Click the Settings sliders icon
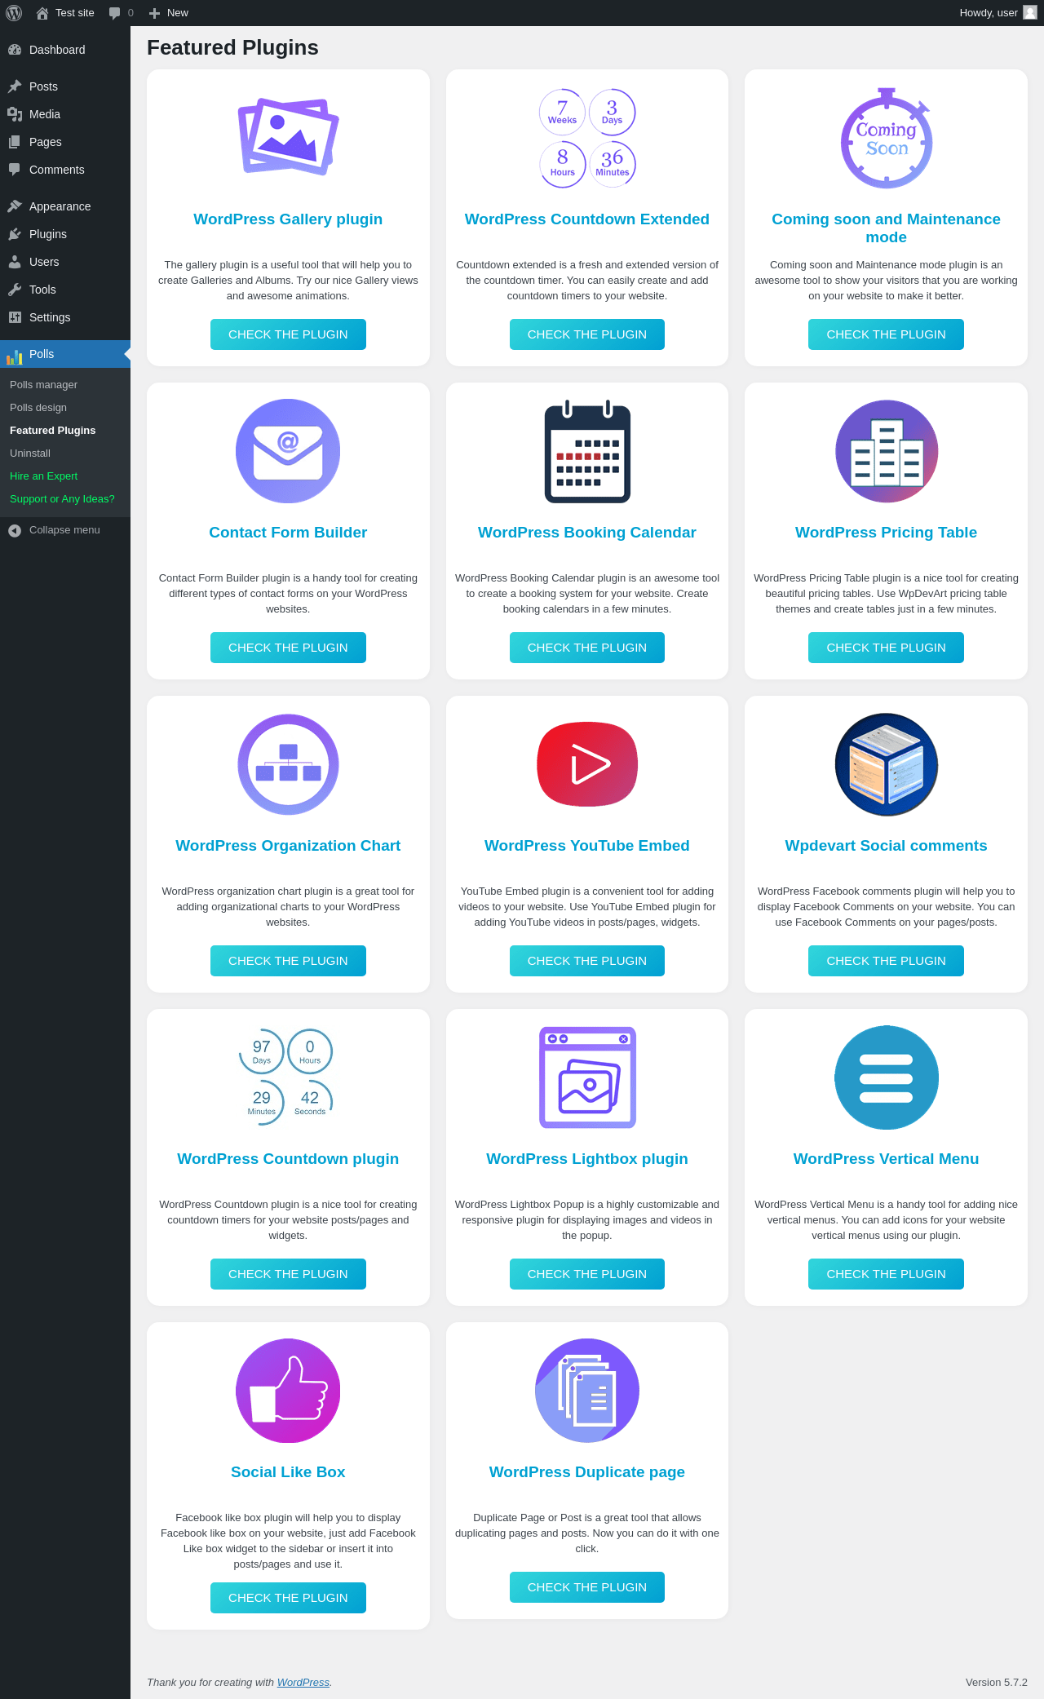1044x1699 pixels. (15, 317)
